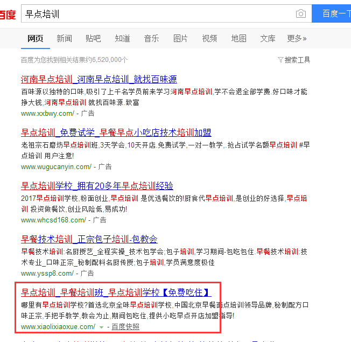Open the 早点培训_免费试学 result title
The image size is (351, 342).
click(116, 132)
